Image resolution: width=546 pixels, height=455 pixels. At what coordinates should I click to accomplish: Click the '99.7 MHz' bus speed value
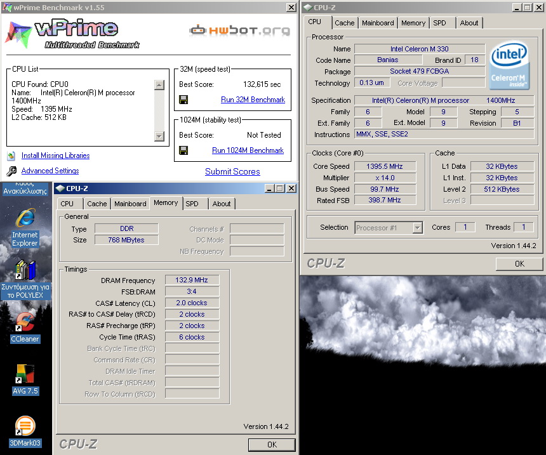[385, 189]
